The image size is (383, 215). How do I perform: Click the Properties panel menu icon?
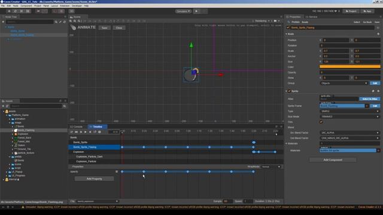[381, 17]
